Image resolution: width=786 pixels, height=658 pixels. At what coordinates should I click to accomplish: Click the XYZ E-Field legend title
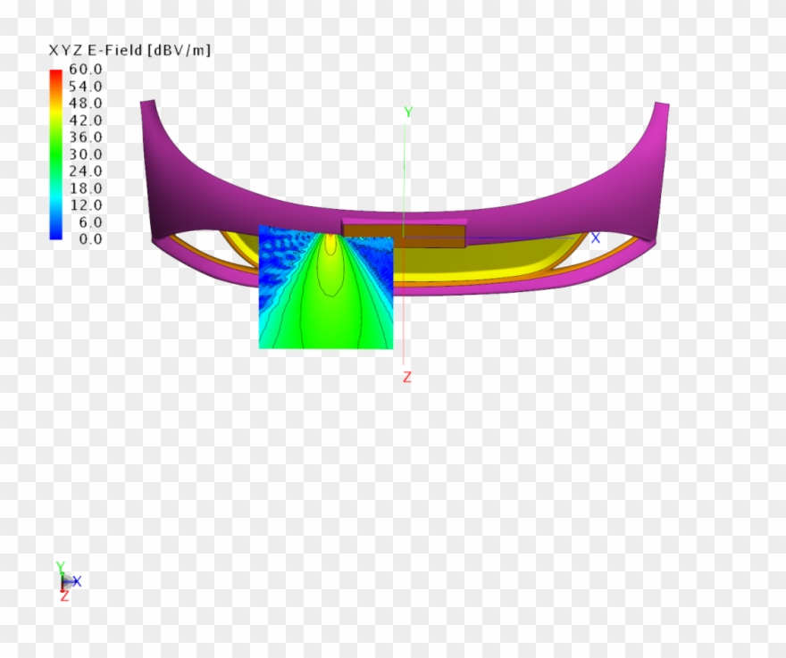pyautogui.click(x=130, y=50)
